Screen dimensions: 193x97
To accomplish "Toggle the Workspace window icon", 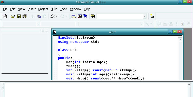I will [73, 16].
